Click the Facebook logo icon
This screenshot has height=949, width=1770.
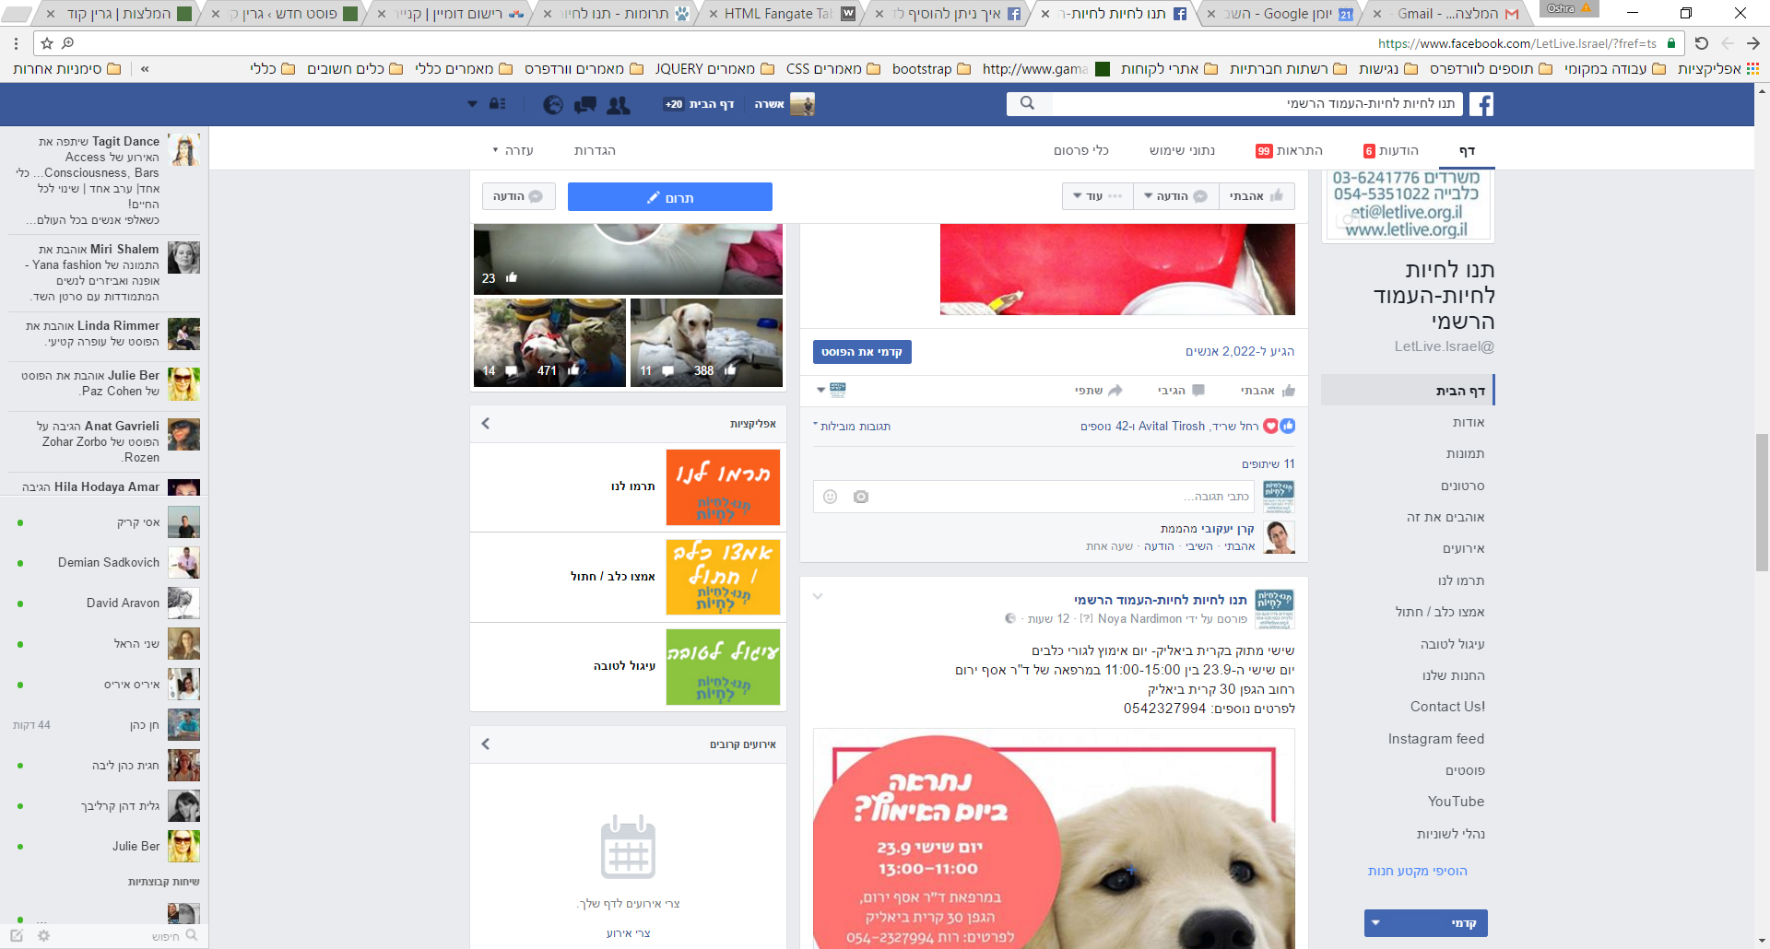pyautogui.click(x=1481, y=104)
